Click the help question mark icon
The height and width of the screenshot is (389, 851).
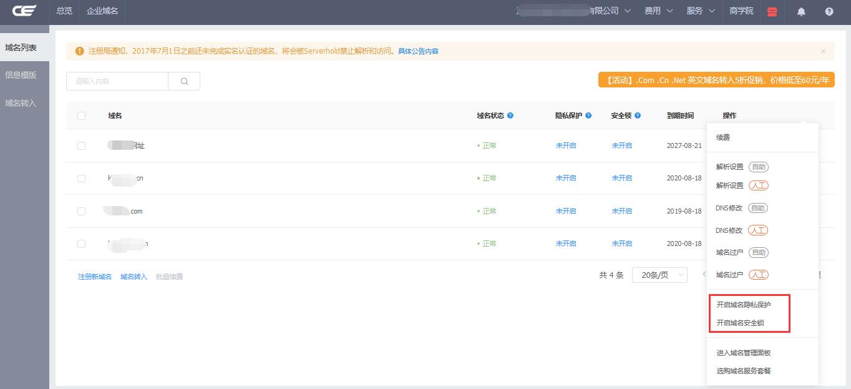click(829, 11)
